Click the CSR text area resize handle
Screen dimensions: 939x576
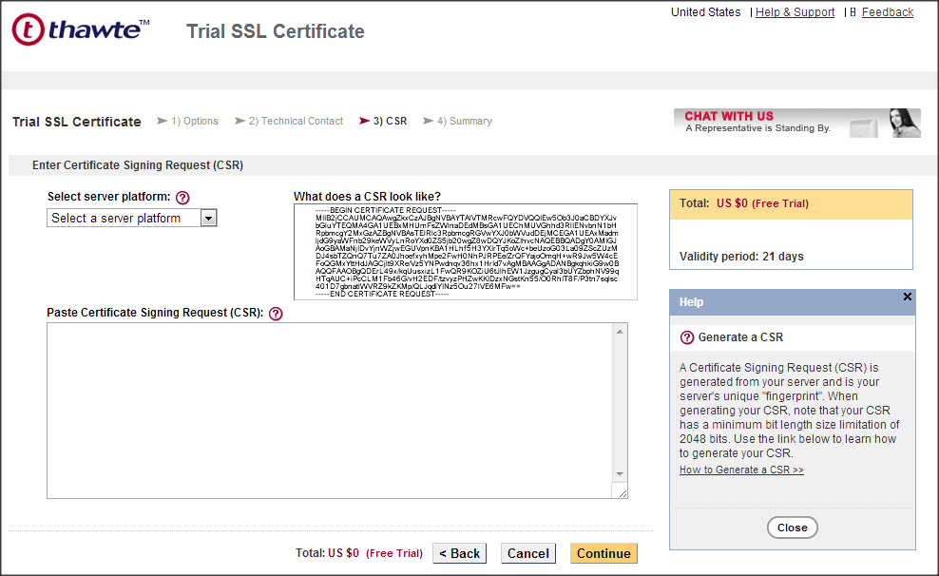tap(623, 492)
